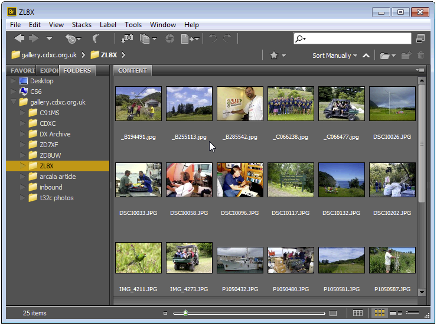
Task: Open the Content panel flyout menu
Action: point(420,70)
